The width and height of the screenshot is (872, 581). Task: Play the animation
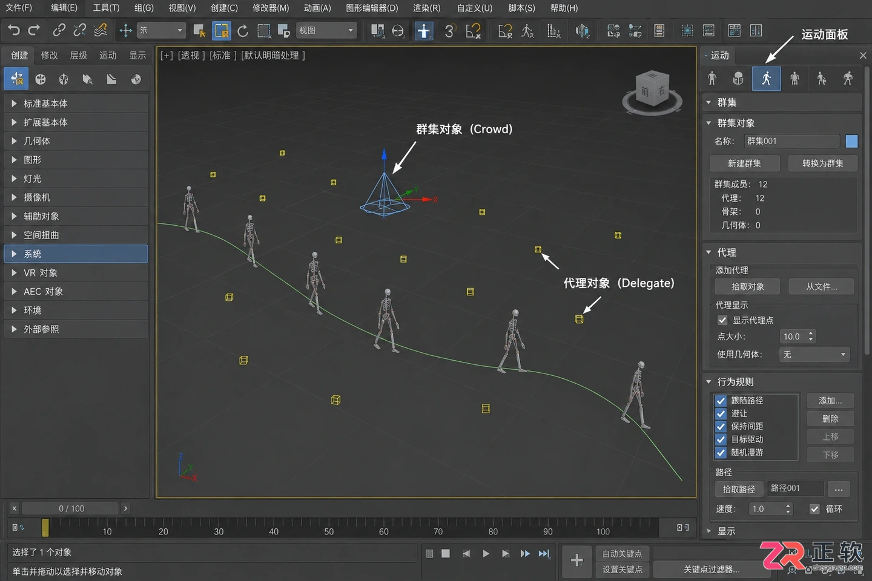coord(486,553)
